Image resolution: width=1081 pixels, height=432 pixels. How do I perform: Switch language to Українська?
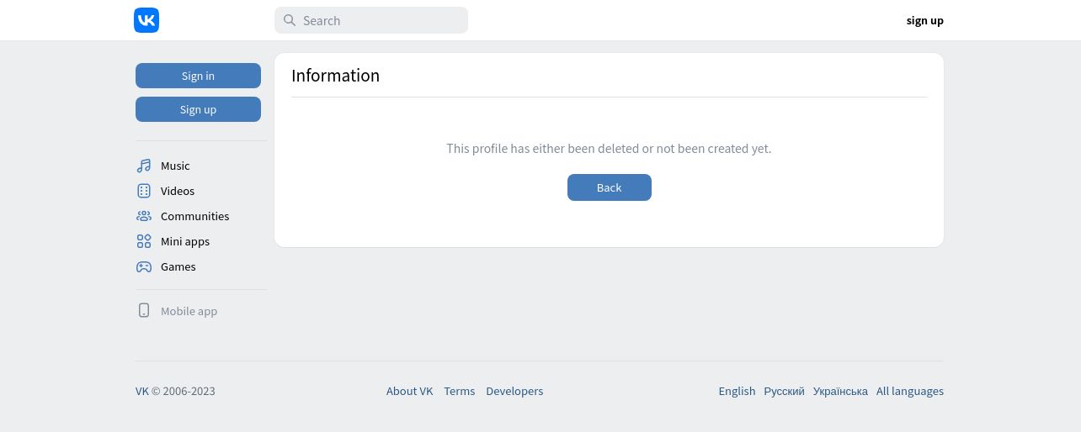point(840,391)
